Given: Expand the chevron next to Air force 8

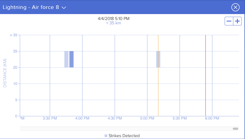Looking at the screenshot, I should click(64, 8).
